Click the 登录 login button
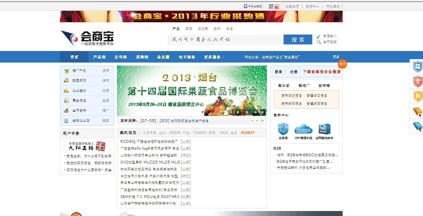The height and width of the screenshot is (216, 423). [x=278, y=72]
